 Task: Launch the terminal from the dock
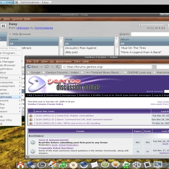tap(42, 165)
